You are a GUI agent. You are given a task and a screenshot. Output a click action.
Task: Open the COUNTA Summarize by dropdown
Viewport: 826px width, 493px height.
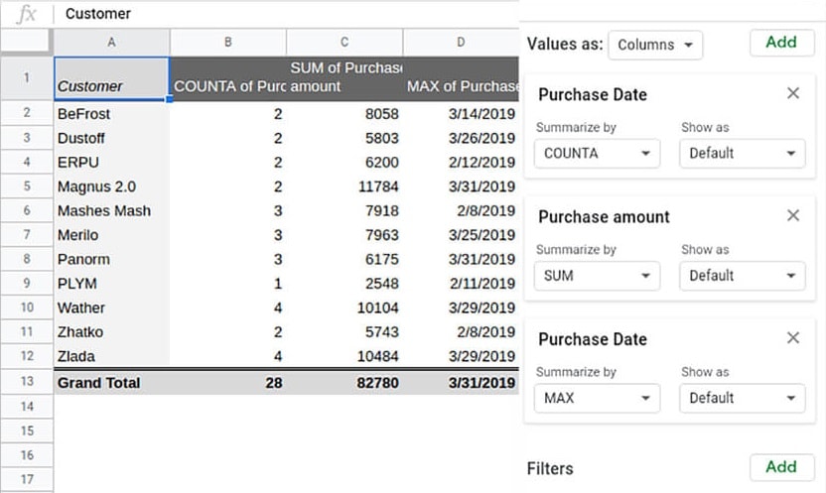pos(597,153)
